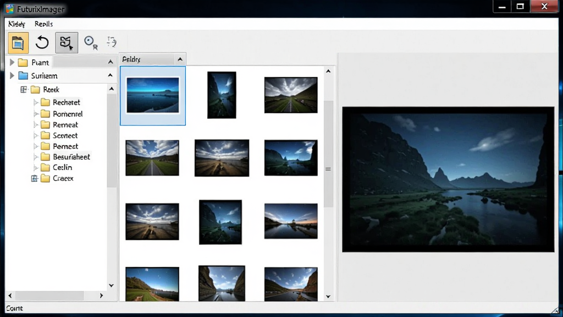Select the Besurfaheet folder icon
Image resolution: width=563 pixels, height=317 pixels.
45,157
